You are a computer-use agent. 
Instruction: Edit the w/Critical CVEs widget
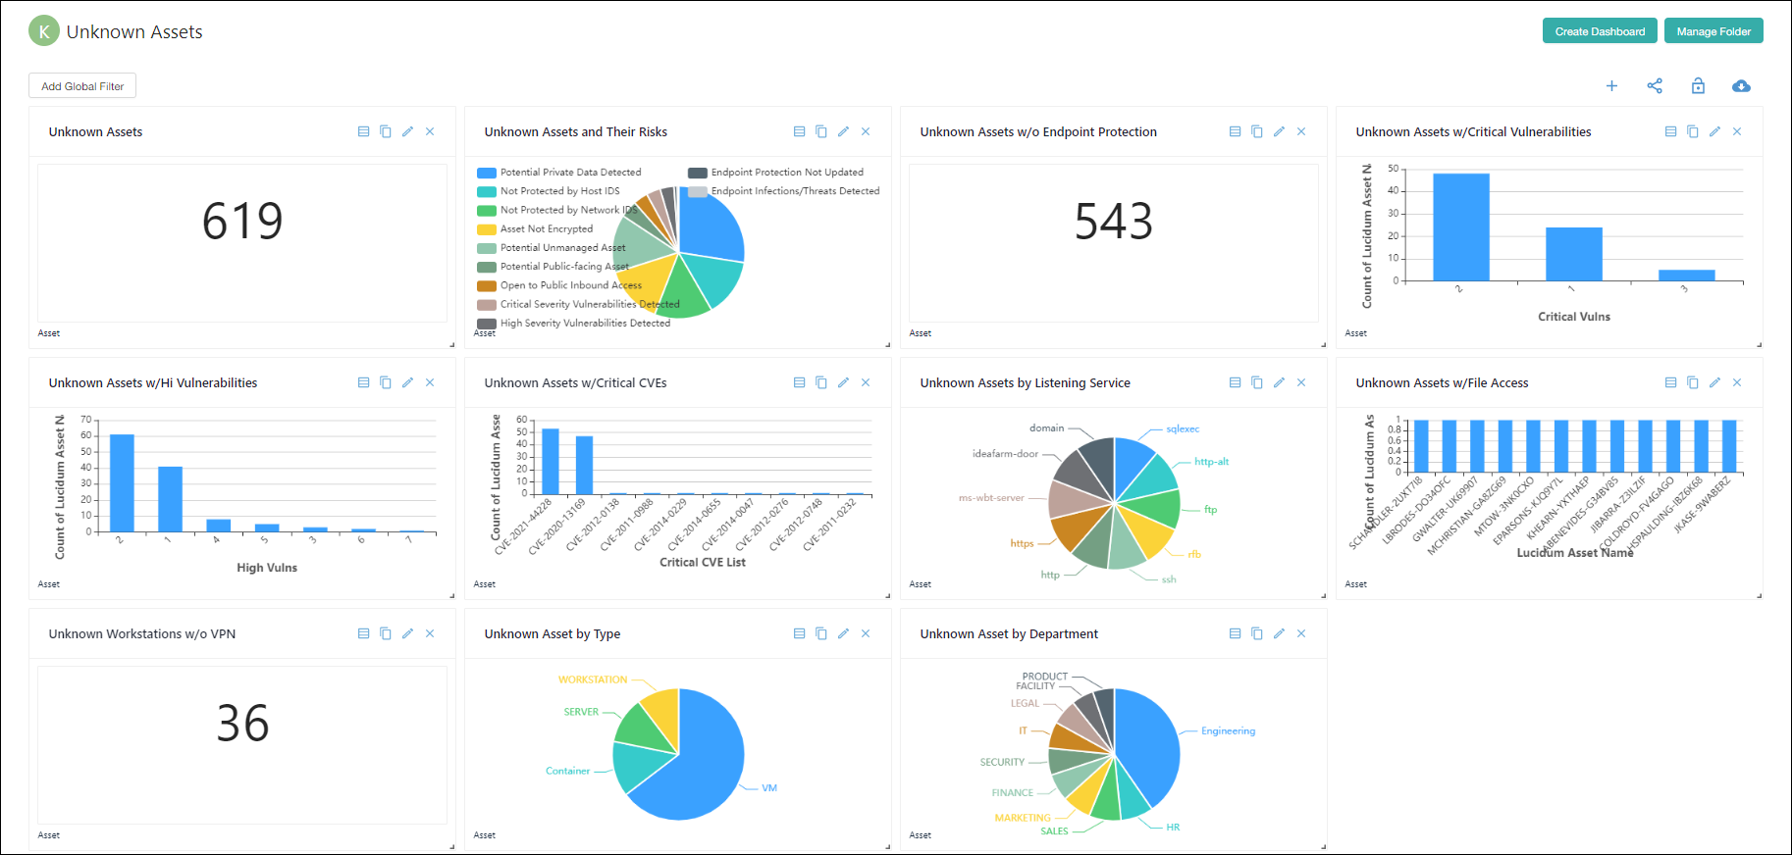coord(843,382)
